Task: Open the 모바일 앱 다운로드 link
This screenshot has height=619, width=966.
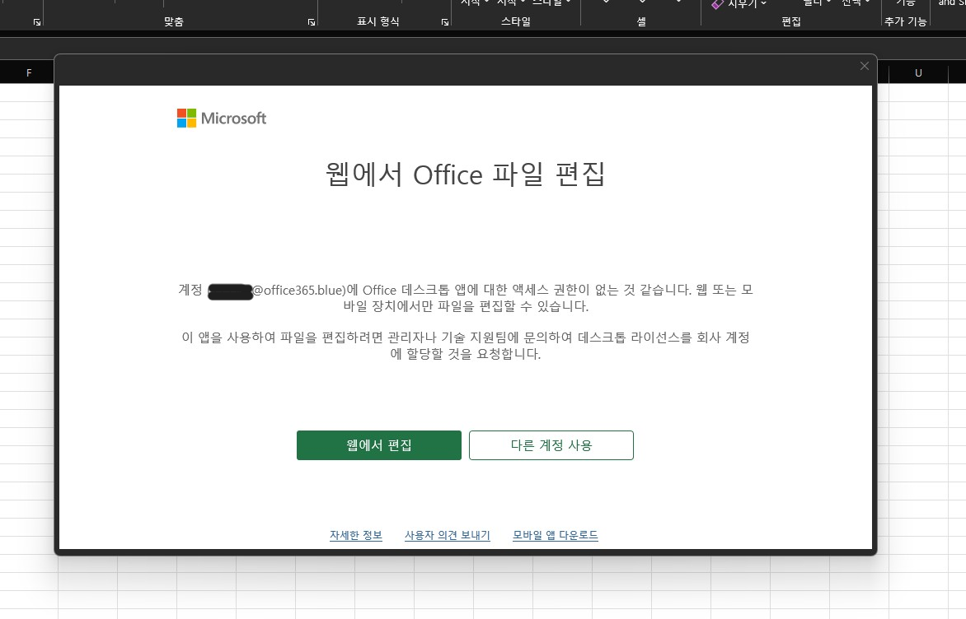Action: point(555,535)
